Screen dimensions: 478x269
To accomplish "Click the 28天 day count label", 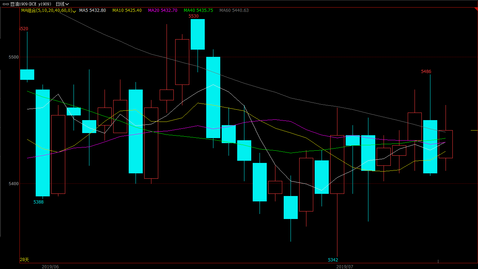I will point(25,260).
